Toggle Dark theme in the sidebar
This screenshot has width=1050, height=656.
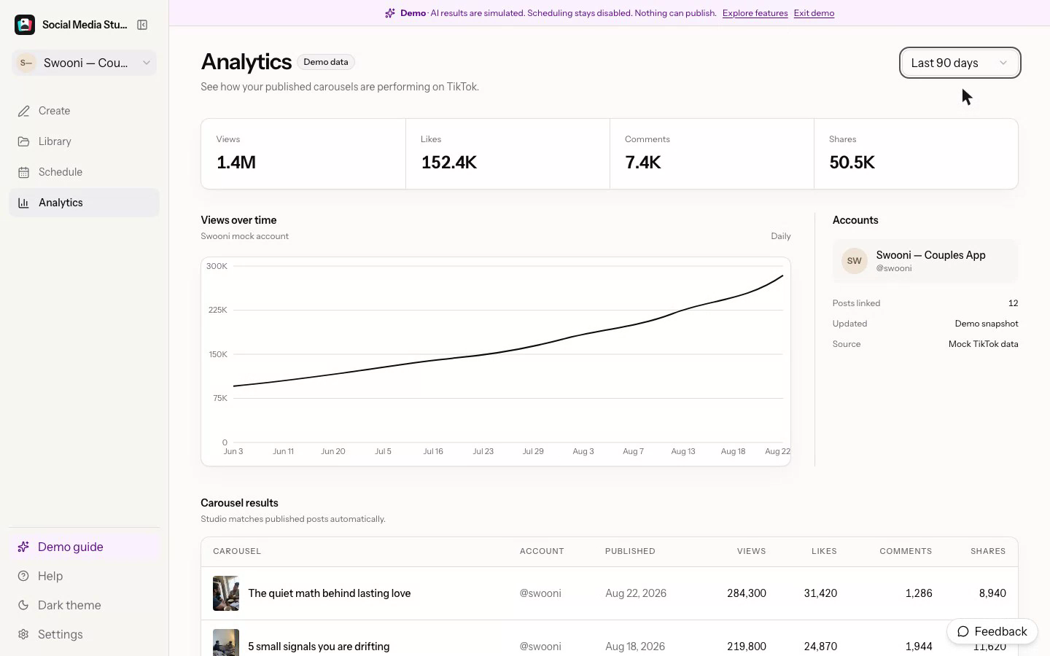[84, 605]
